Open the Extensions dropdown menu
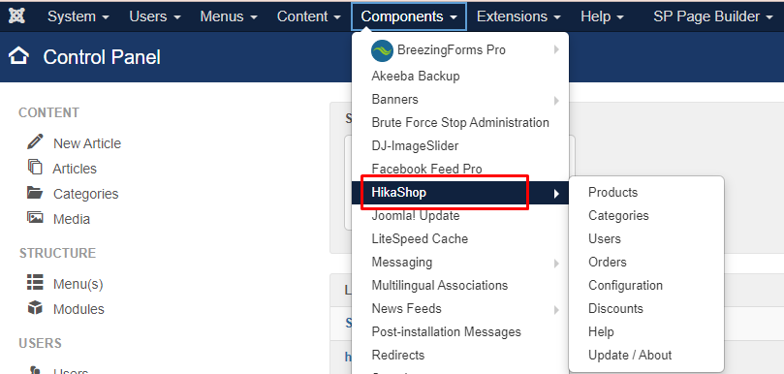Viewport: 784px width, 374px height. pos(518,16)
